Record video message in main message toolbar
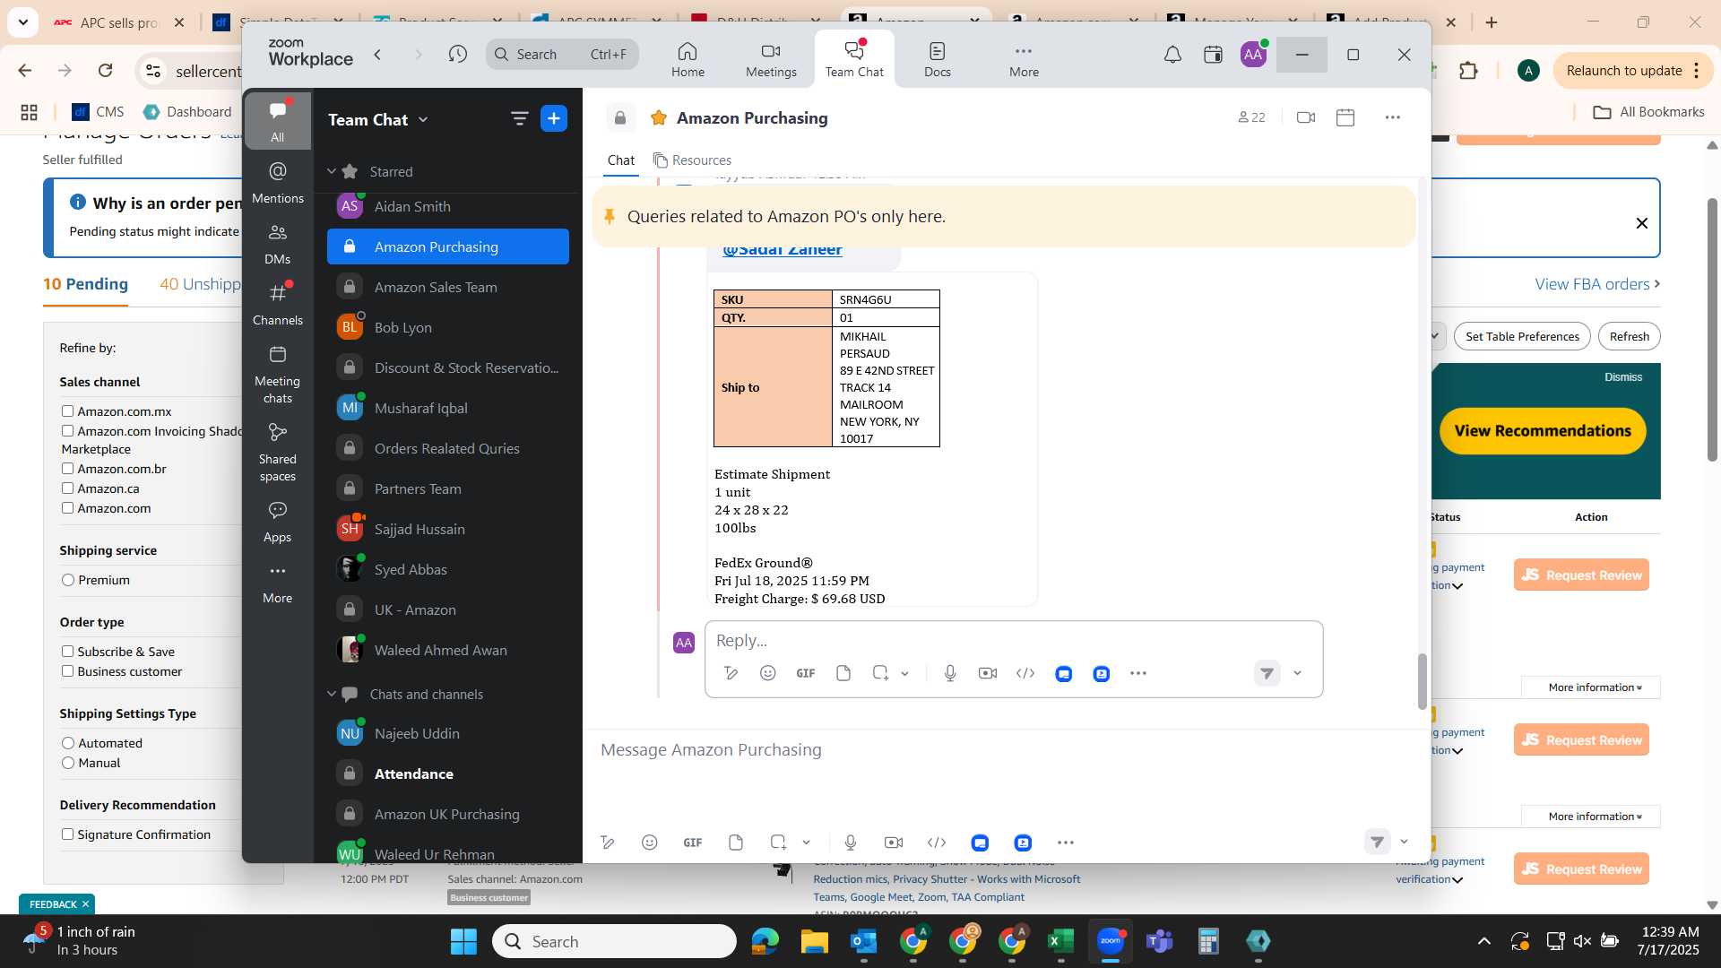The image size is (1721, 968). [894, 843]
